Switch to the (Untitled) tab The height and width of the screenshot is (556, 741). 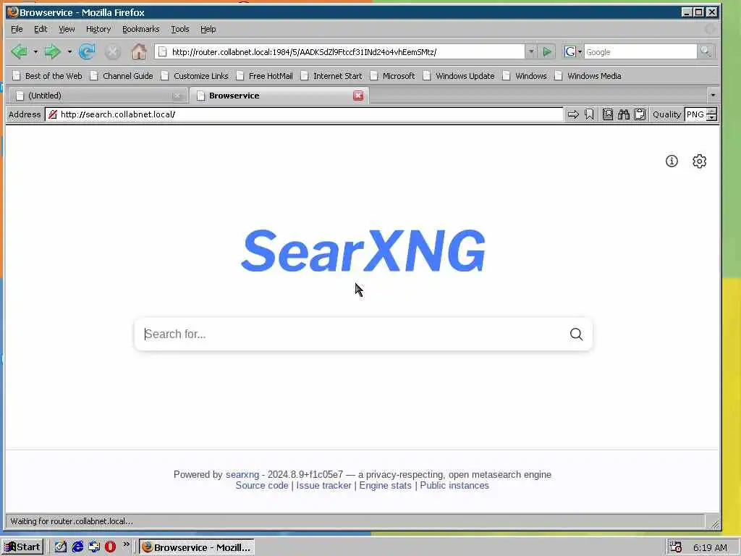pos(98,96)
